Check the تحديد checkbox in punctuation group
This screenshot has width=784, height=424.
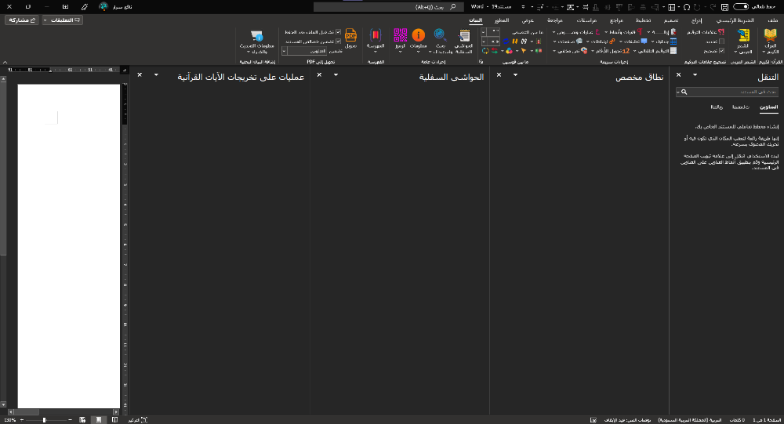pyautogui.click(x=721, y=42)
